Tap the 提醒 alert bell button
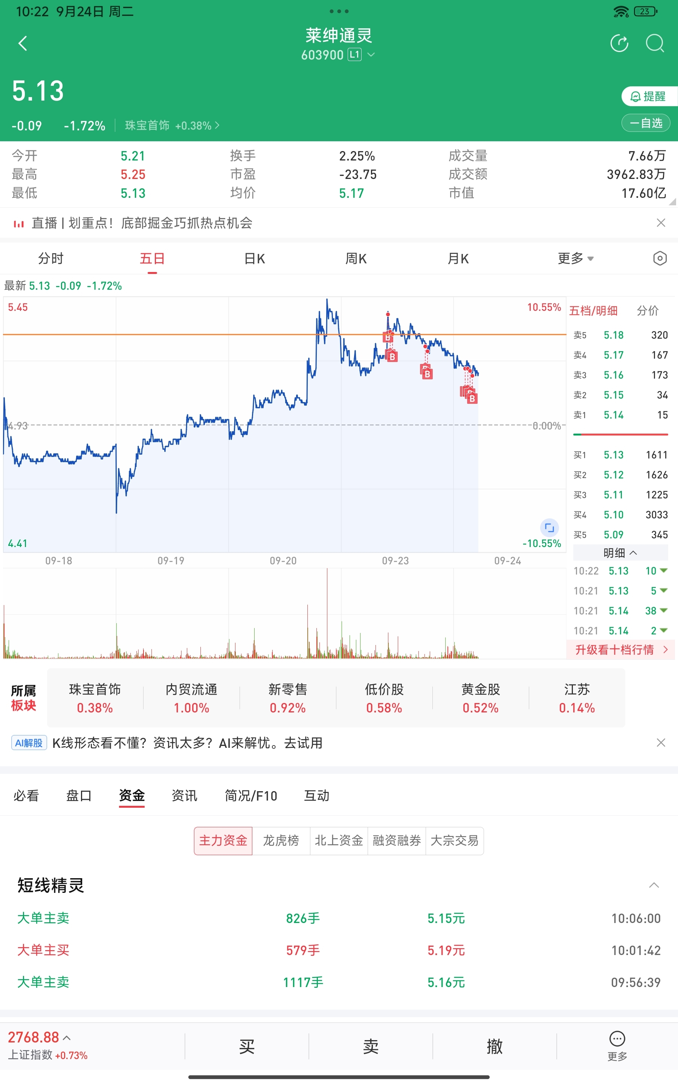 coord(649,96)
